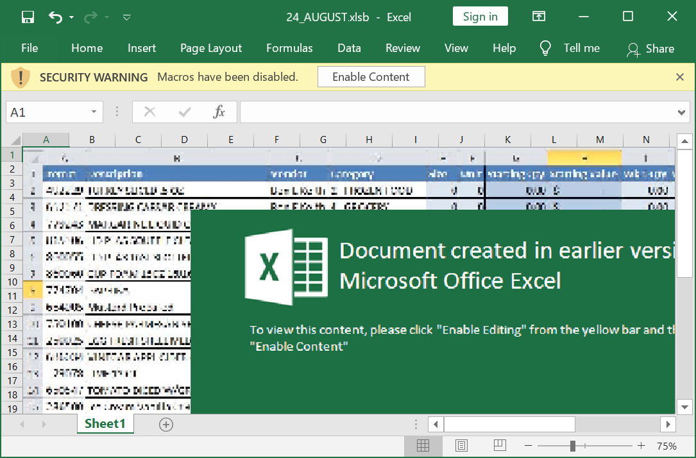Click the horizontal scrollbar right arrow
Image resolution: width=696 pixels, height=458 pixels.
point(668,424)
